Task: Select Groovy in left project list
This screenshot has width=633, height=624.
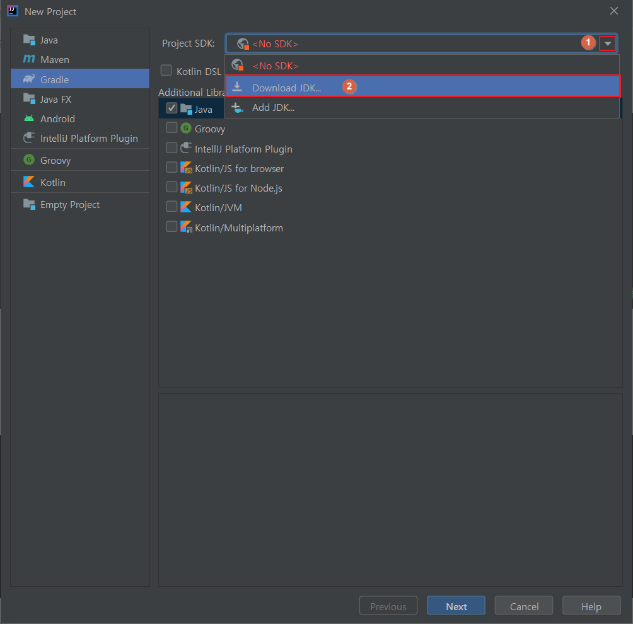Action: [x=80, y=160]
